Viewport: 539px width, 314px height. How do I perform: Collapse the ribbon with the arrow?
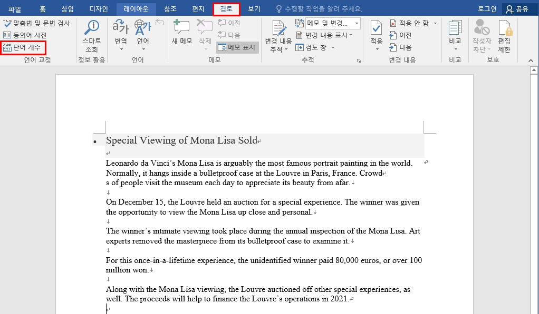(x=531, y=60)
